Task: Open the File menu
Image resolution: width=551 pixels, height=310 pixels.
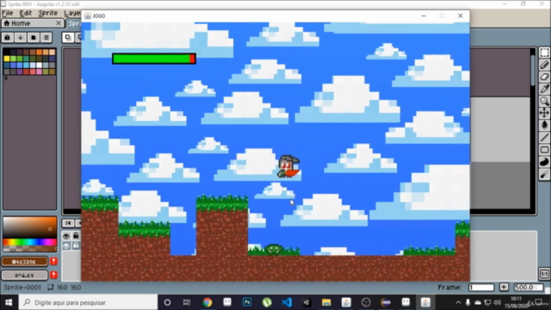Action: (x=8, y=13)
